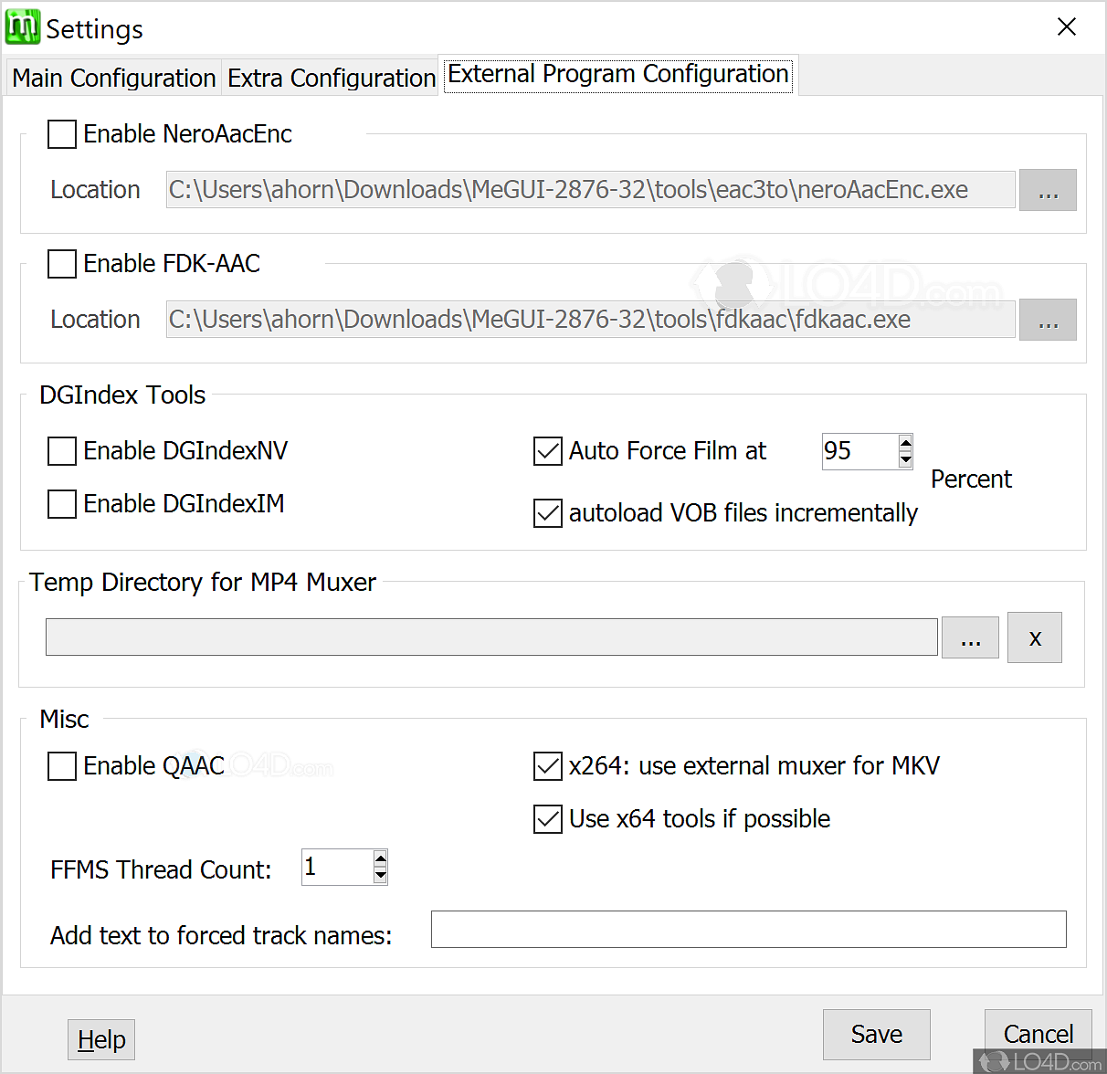This screenshot has width=1107, height=1074.
Task: Browse for the fdkaac.exe location
Action: point(1048,319)
